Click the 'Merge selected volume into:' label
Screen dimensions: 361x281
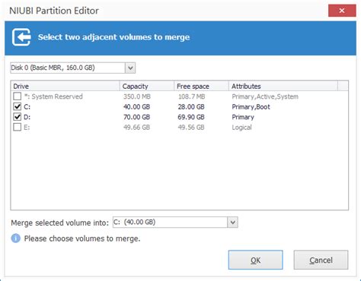coord(59,223)
